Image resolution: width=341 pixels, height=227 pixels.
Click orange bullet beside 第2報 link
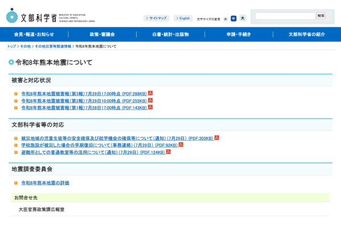tap(16, 101)
